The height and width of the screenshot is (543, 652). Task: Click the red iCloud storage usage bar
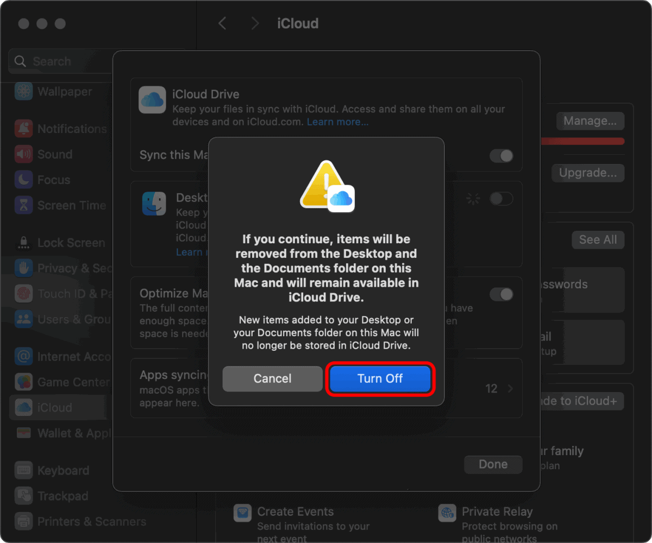click(x=582, y=141)
